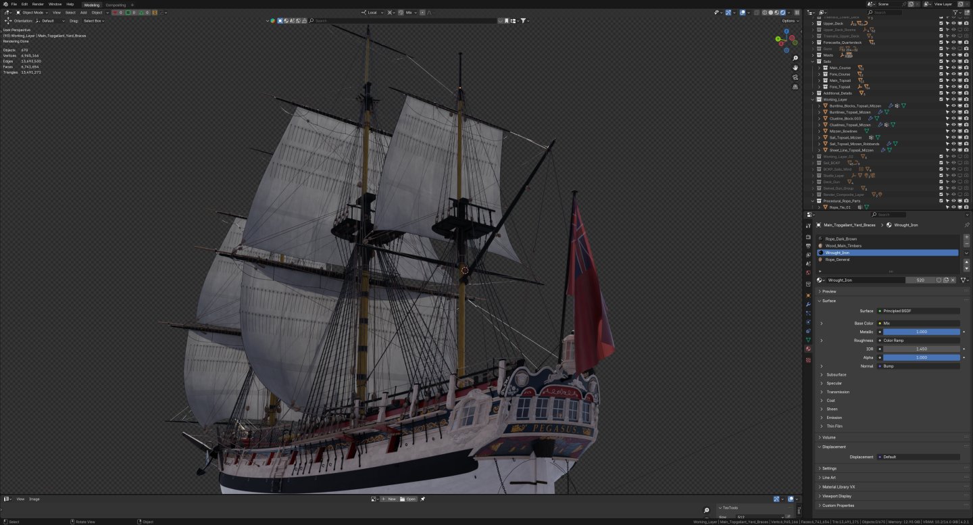Click the Open button in image editor

(408, 499)
